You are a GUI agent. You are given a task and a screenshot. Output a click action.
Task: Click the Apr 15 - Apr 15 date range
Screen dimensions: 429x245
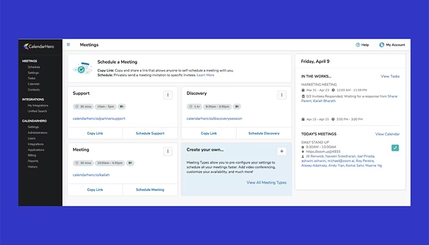tap(317, 119)
